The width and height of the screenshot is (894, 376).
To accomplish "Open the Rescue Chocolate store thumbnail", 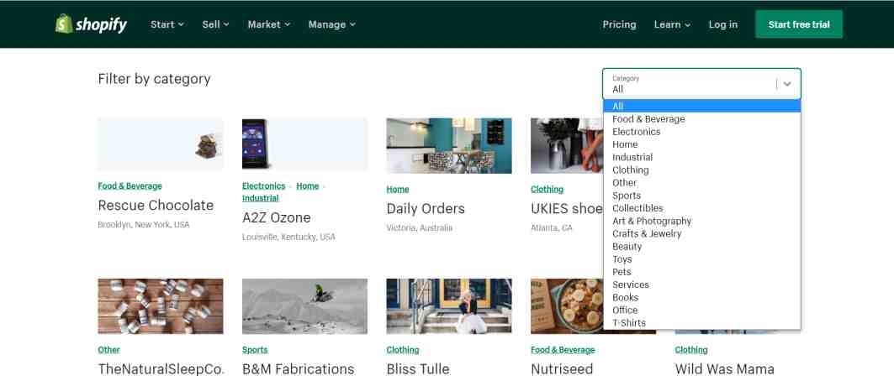I will [161, 144].
